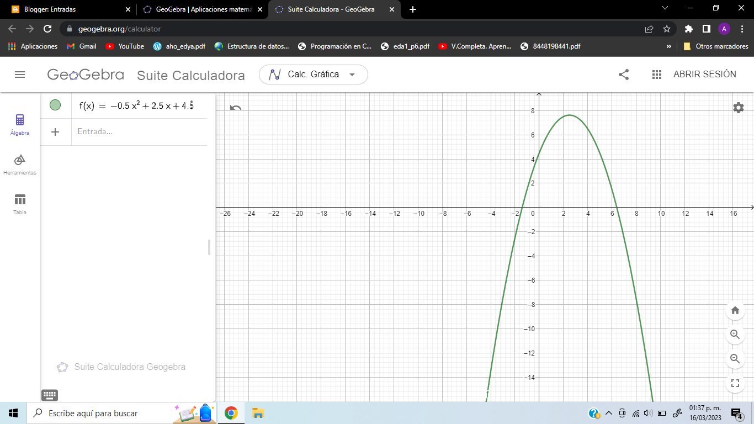Open YouTube bookmark

click(125, 46)
